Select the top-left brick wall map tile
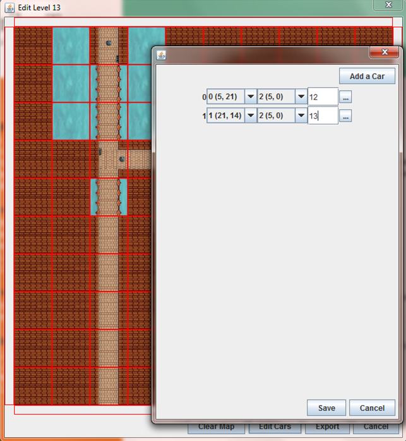Viewport: 406px width, 441px height. click(33, 45)
